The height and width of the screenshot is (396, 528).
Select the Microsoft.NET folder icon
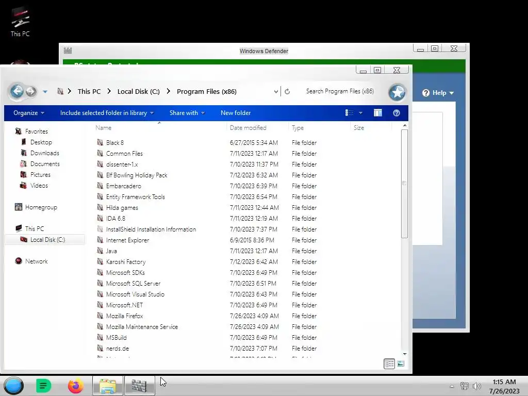(100, 305)
